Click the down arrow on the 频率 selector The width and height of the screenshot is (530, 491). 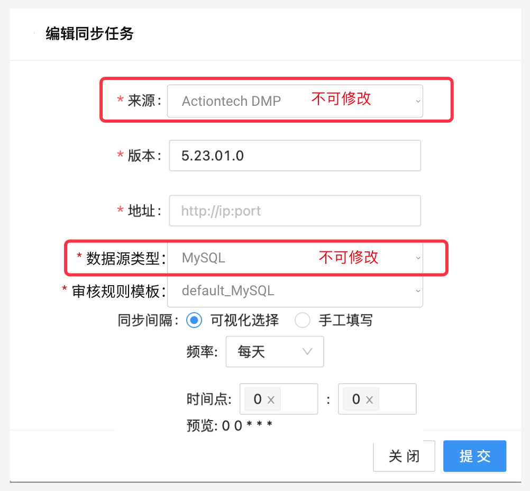[x=307, y=351]
